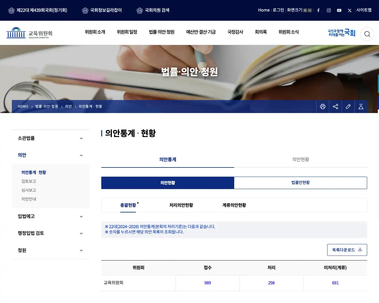Viewport: 379px width, 303px height.
Task: Select the 계류의안현황 sub-tab
Action: (234, 205)
